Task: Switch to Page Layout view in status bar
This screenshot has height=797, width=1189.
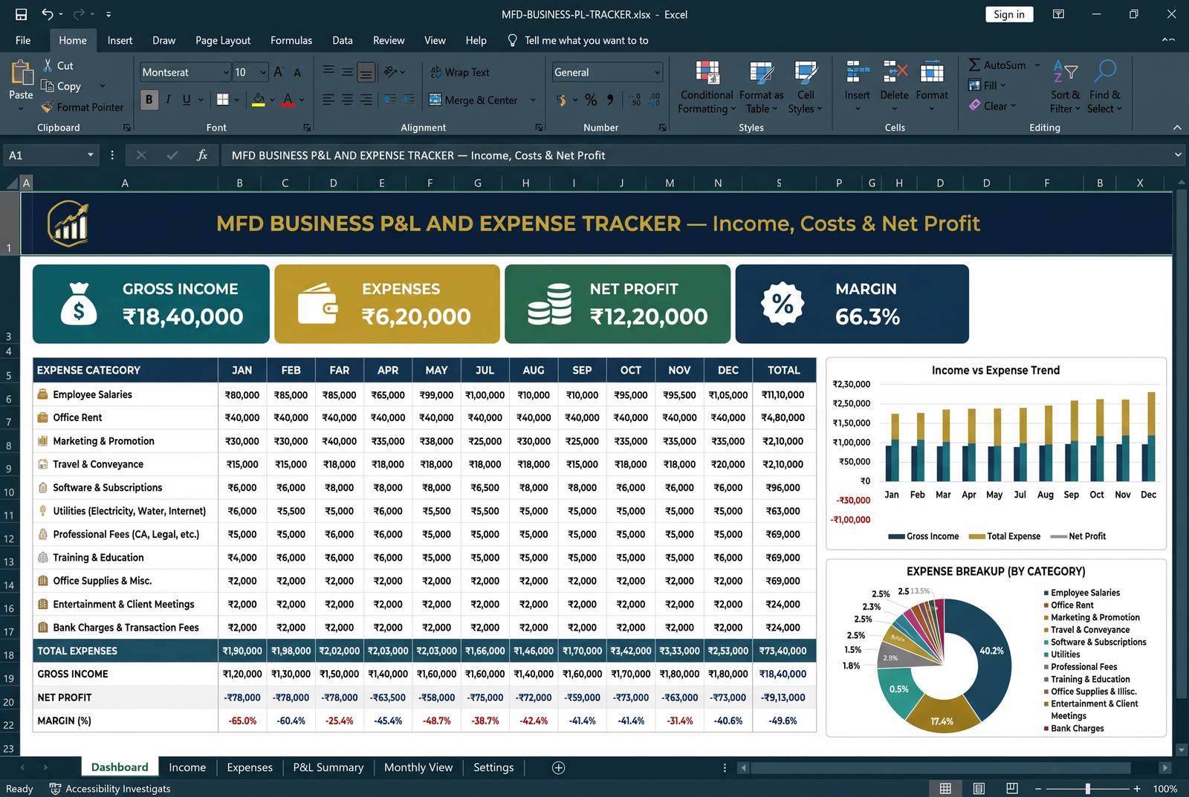Action: (x=979, y=788)
